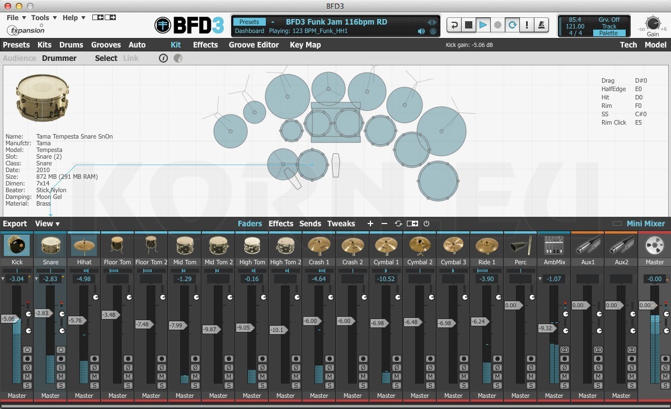The height and width of the screenshot is (409, 671).
Task: Click the zoom-in plus icon in mixer toolbar
Action: 370,223
